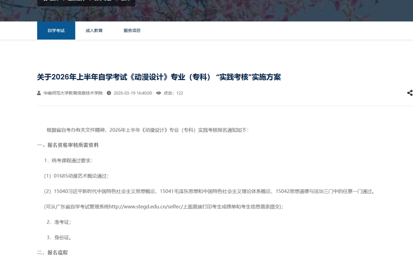Select the 服务项目 tab
This screenshot has height=260, width=413.
click(132, 31)
